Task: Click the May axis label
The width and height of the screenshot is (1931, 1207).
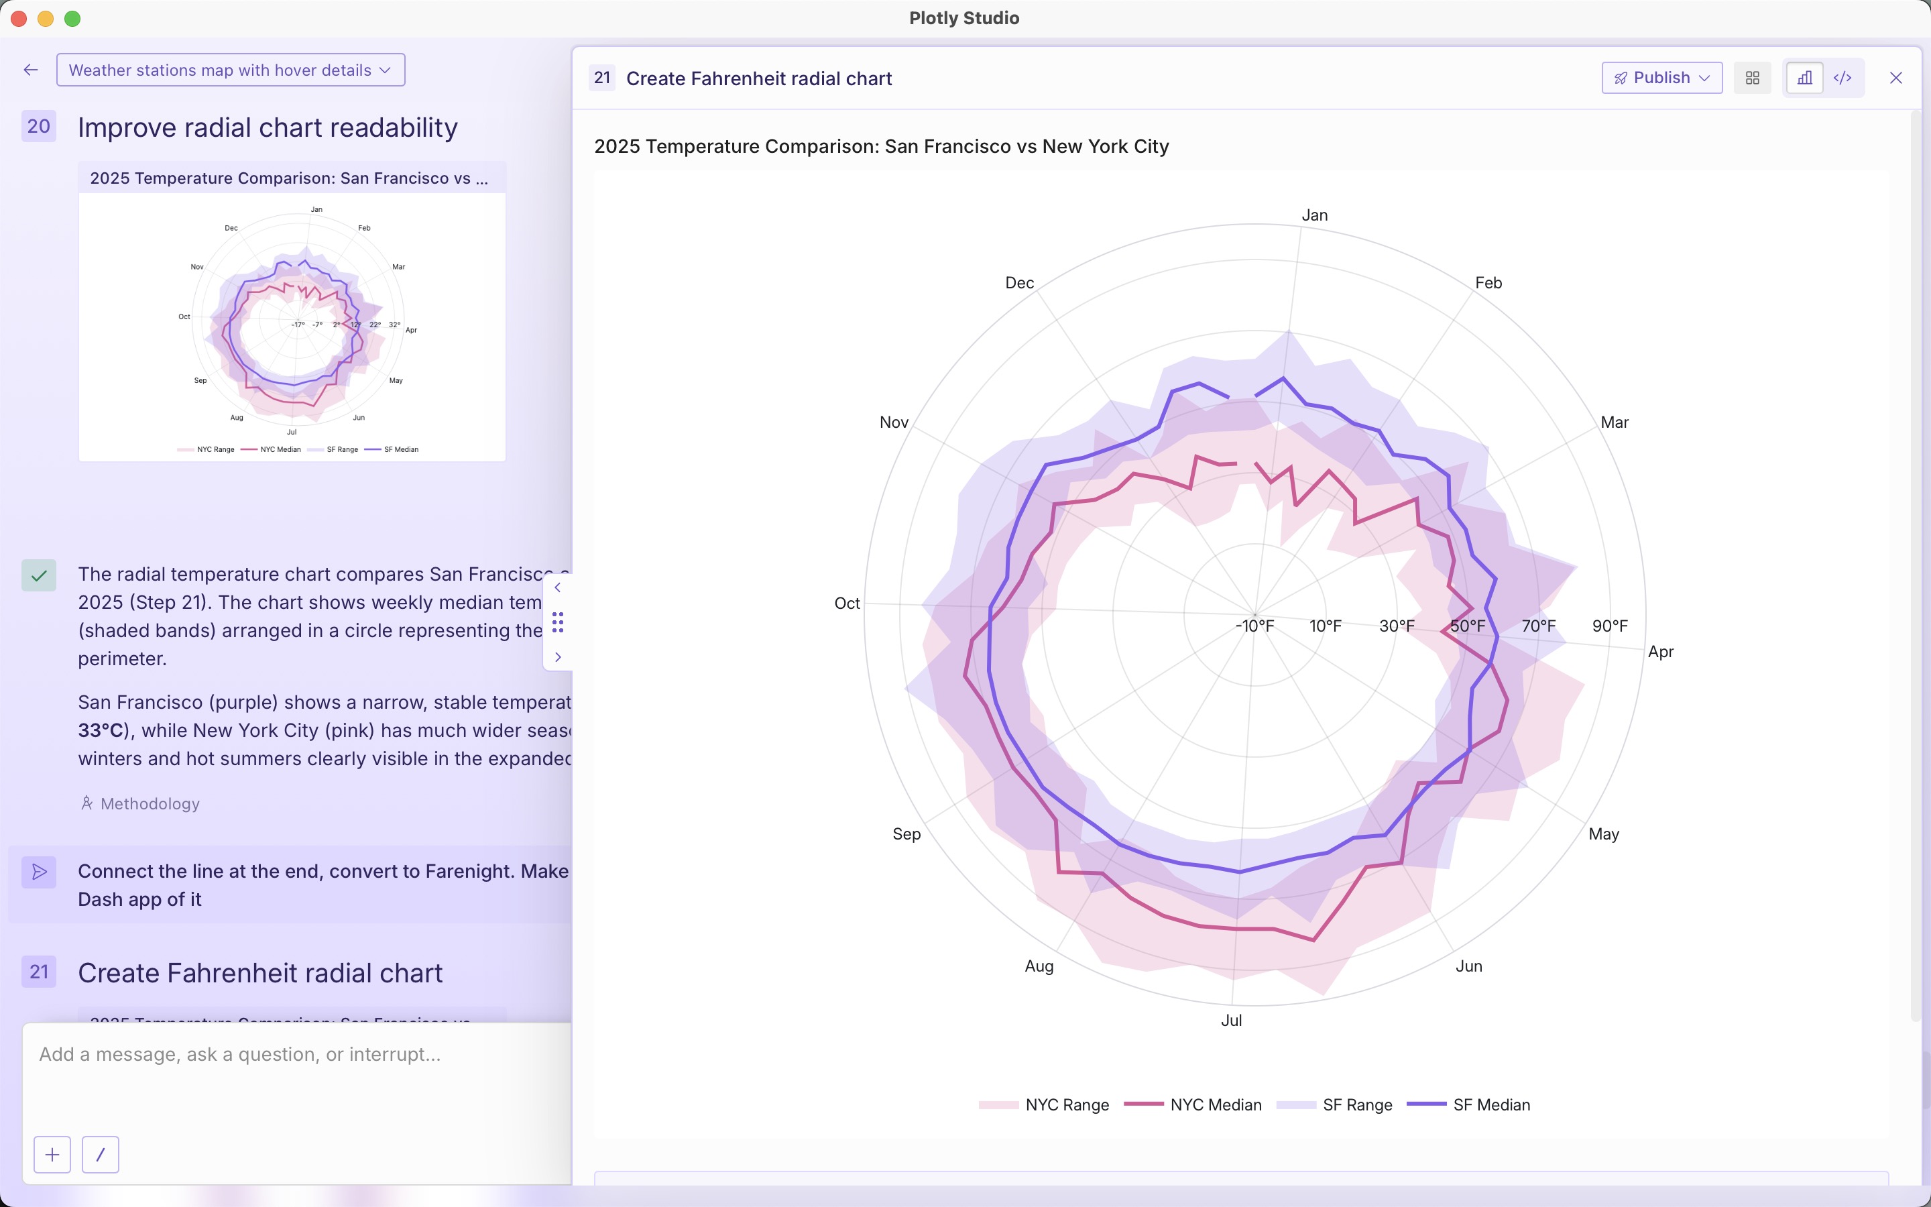Action: 1603,834
